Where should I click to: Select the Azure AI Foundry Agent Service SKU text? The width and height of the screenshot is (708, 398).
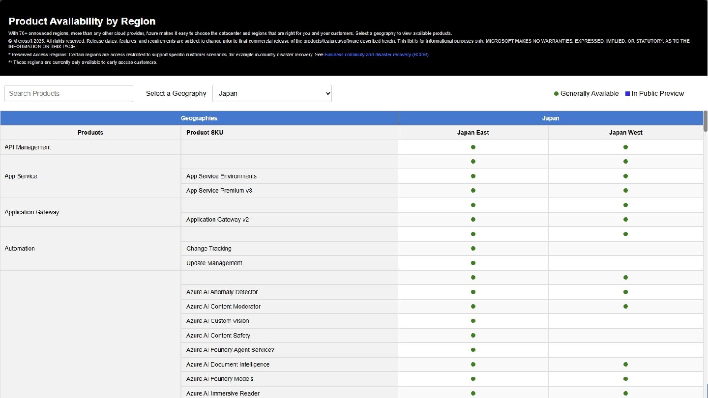[x=230, y=350]
